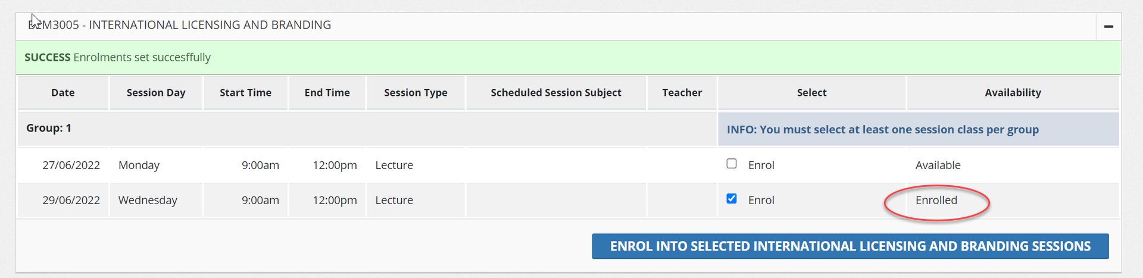The width and height of the screenshot is (1143, 278).
Task: Collapse the course panel using minus icon
Action: (1108, 26)
